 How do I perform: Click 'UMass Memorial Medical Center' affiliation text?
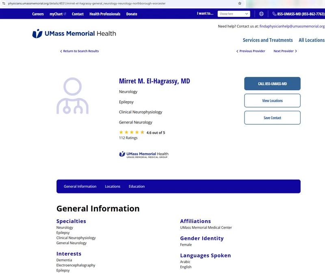pyautogui.click(x=206, y=227)
